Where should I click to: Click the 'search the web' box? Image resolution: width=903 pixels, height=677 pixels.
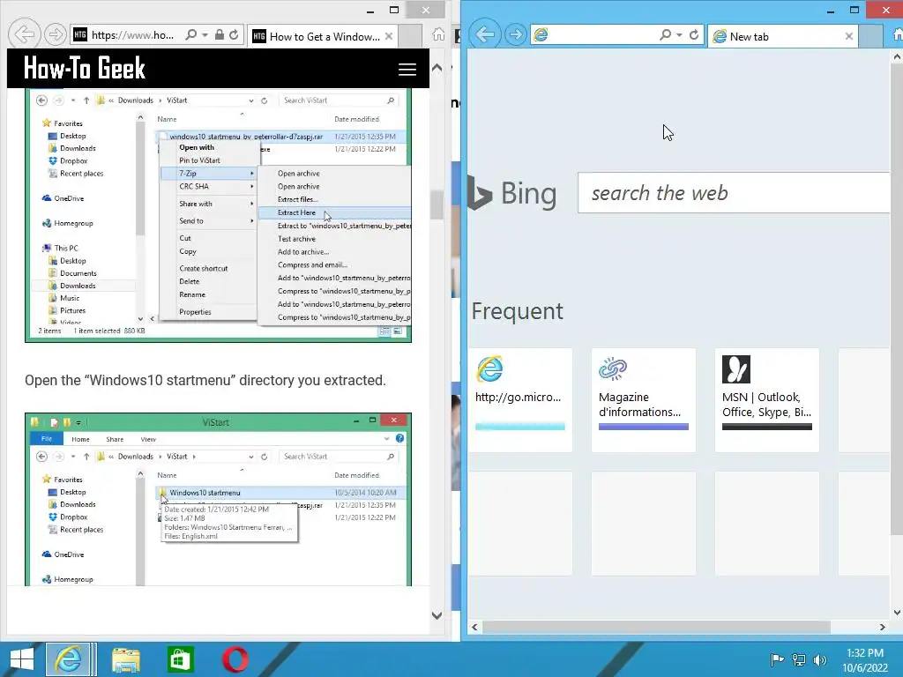click(x=734, y=193)
